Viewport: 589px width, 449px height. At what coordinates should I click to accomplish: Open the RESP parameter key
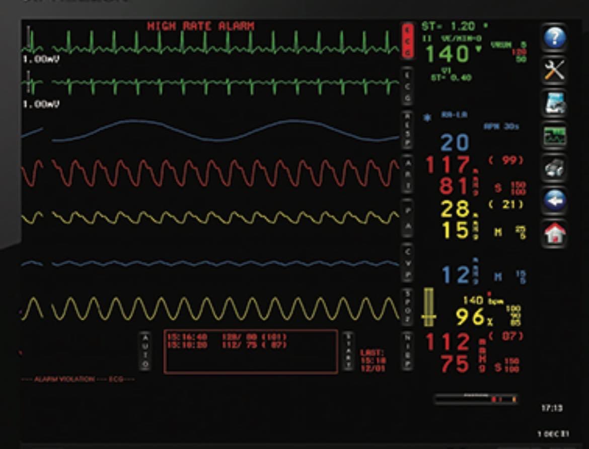pos(408,129)
